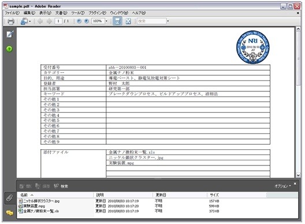Click the 受付番号 label cell
This screenshot has width=305, height=224.
[73, 68]
